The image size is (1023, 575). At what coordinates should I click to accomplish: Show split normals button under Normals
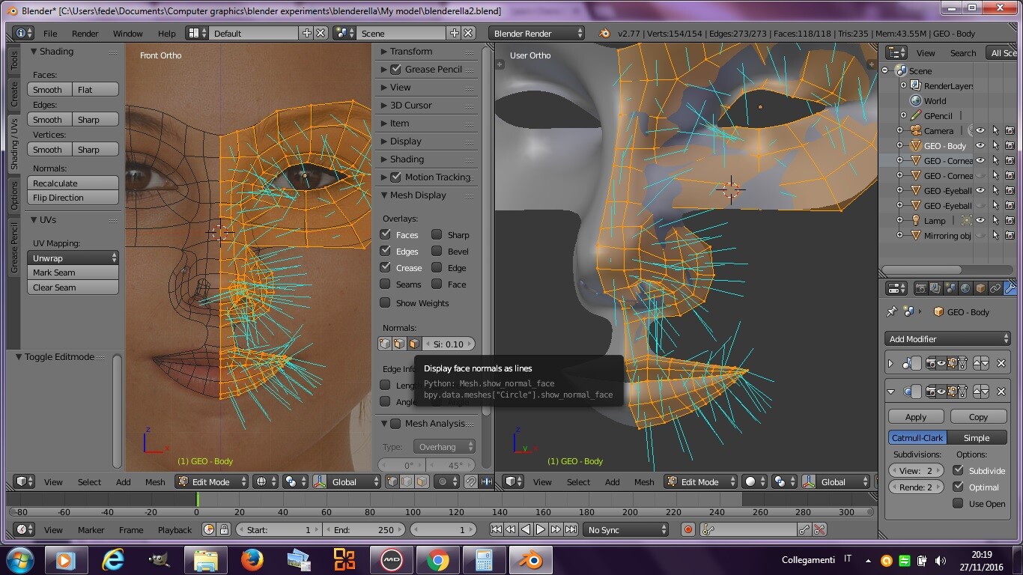coord(400,344)
